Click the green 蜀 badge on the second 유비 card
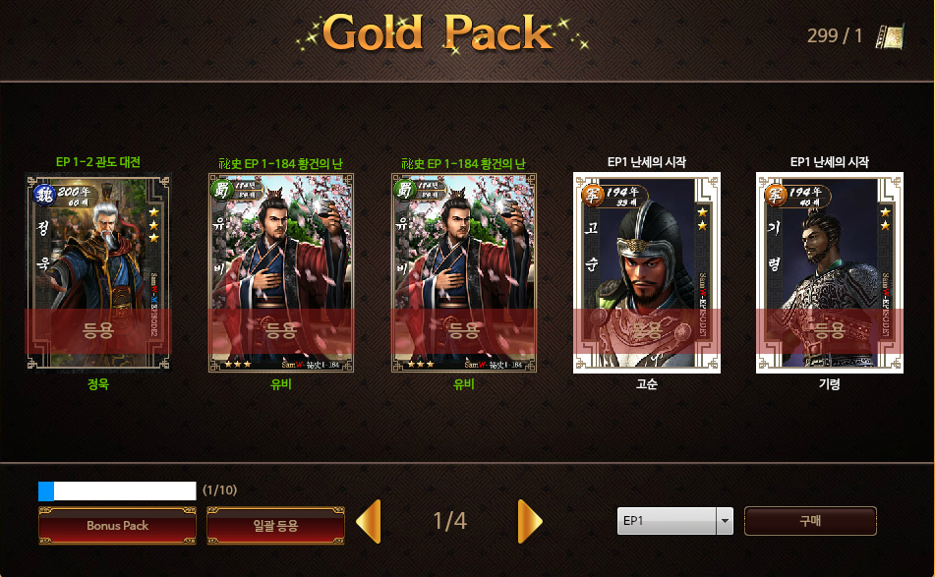This screenshot has width=935, height=577. click(405, 190)
